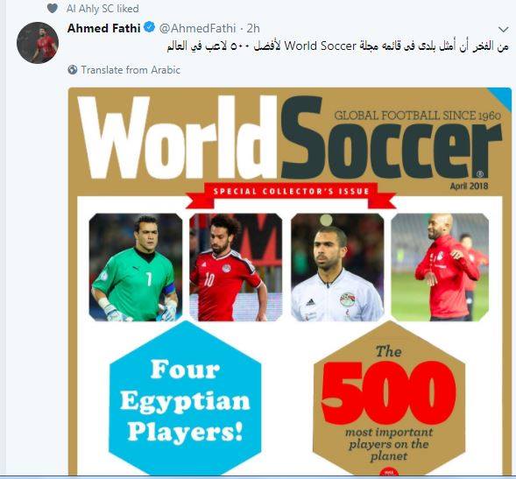
Task: Click the globe icon before Translate from Arabic
Action: [73, 70]
